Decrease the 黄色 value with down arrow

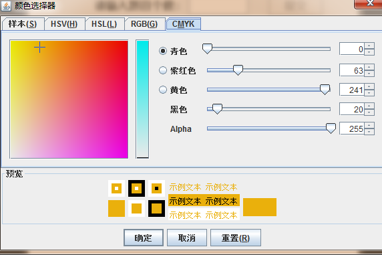(369, 93)
